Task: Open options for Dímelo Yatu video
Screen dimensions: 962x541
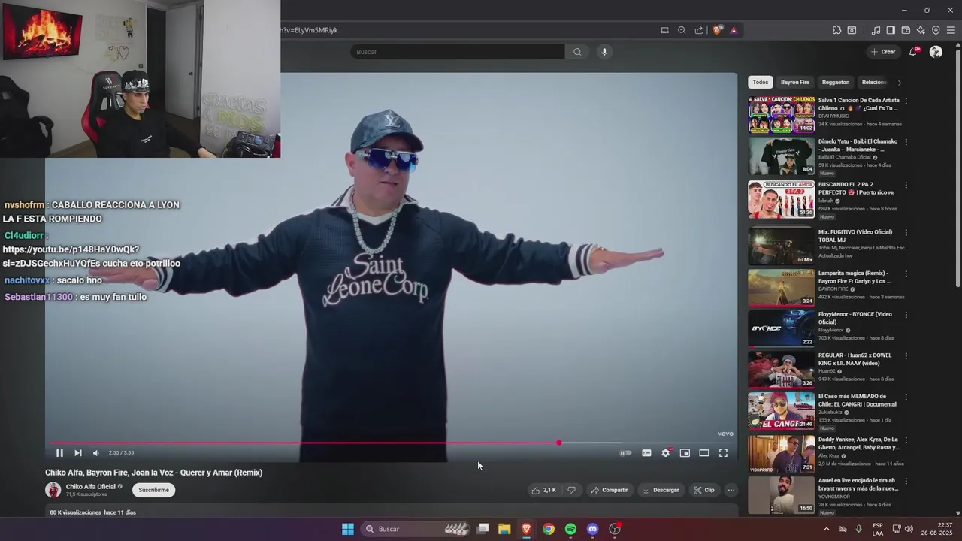Action: click(x=906, y=142)
